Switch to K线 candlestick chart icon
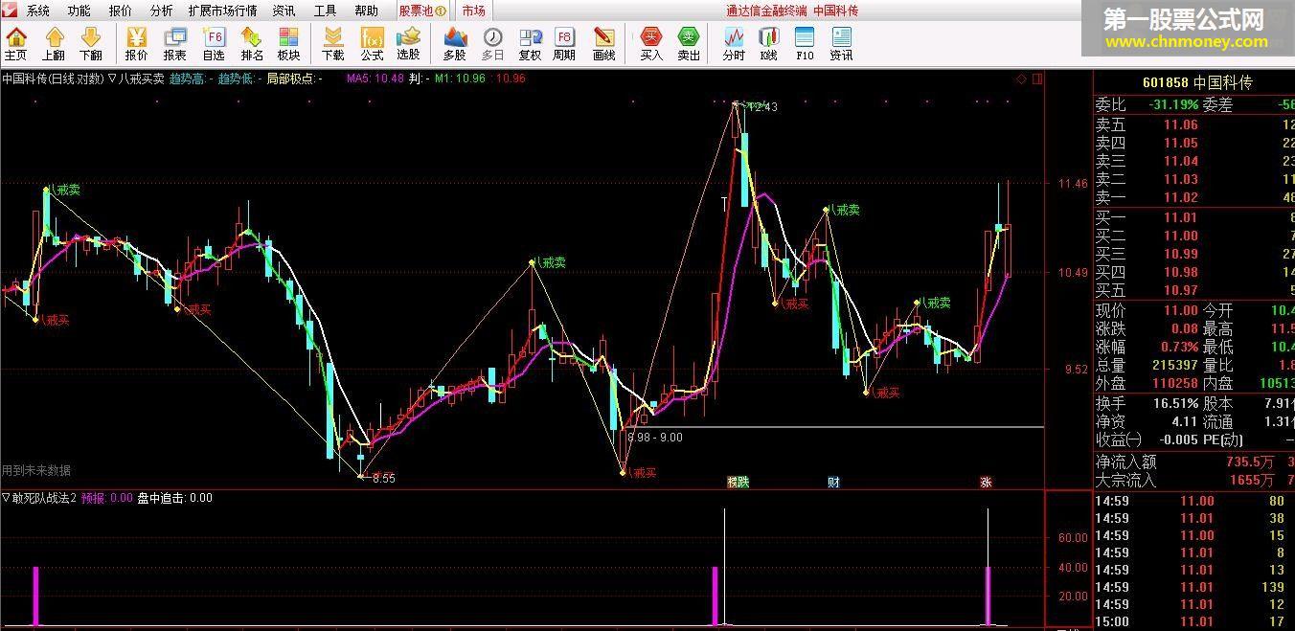 tap(768, 44)
